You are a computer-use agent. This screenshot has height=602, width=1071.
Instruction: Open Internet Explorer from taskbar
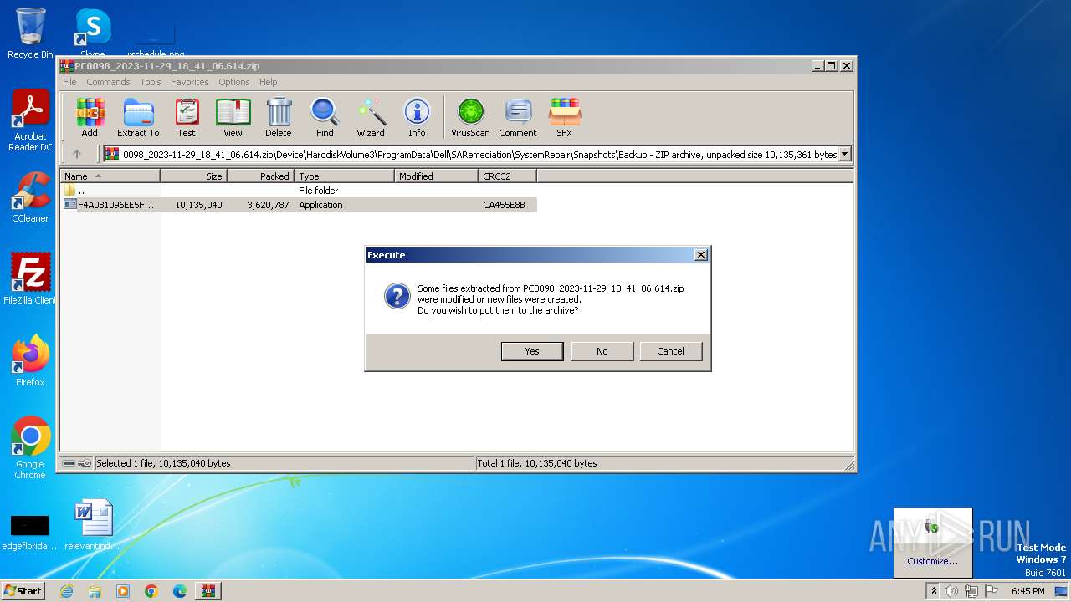pos(66,591)
